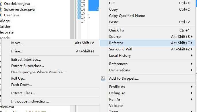This screenshot has height=112, width=197.
Task: Expand the Surround With submenu arrow
Action: tap(192, 49)
